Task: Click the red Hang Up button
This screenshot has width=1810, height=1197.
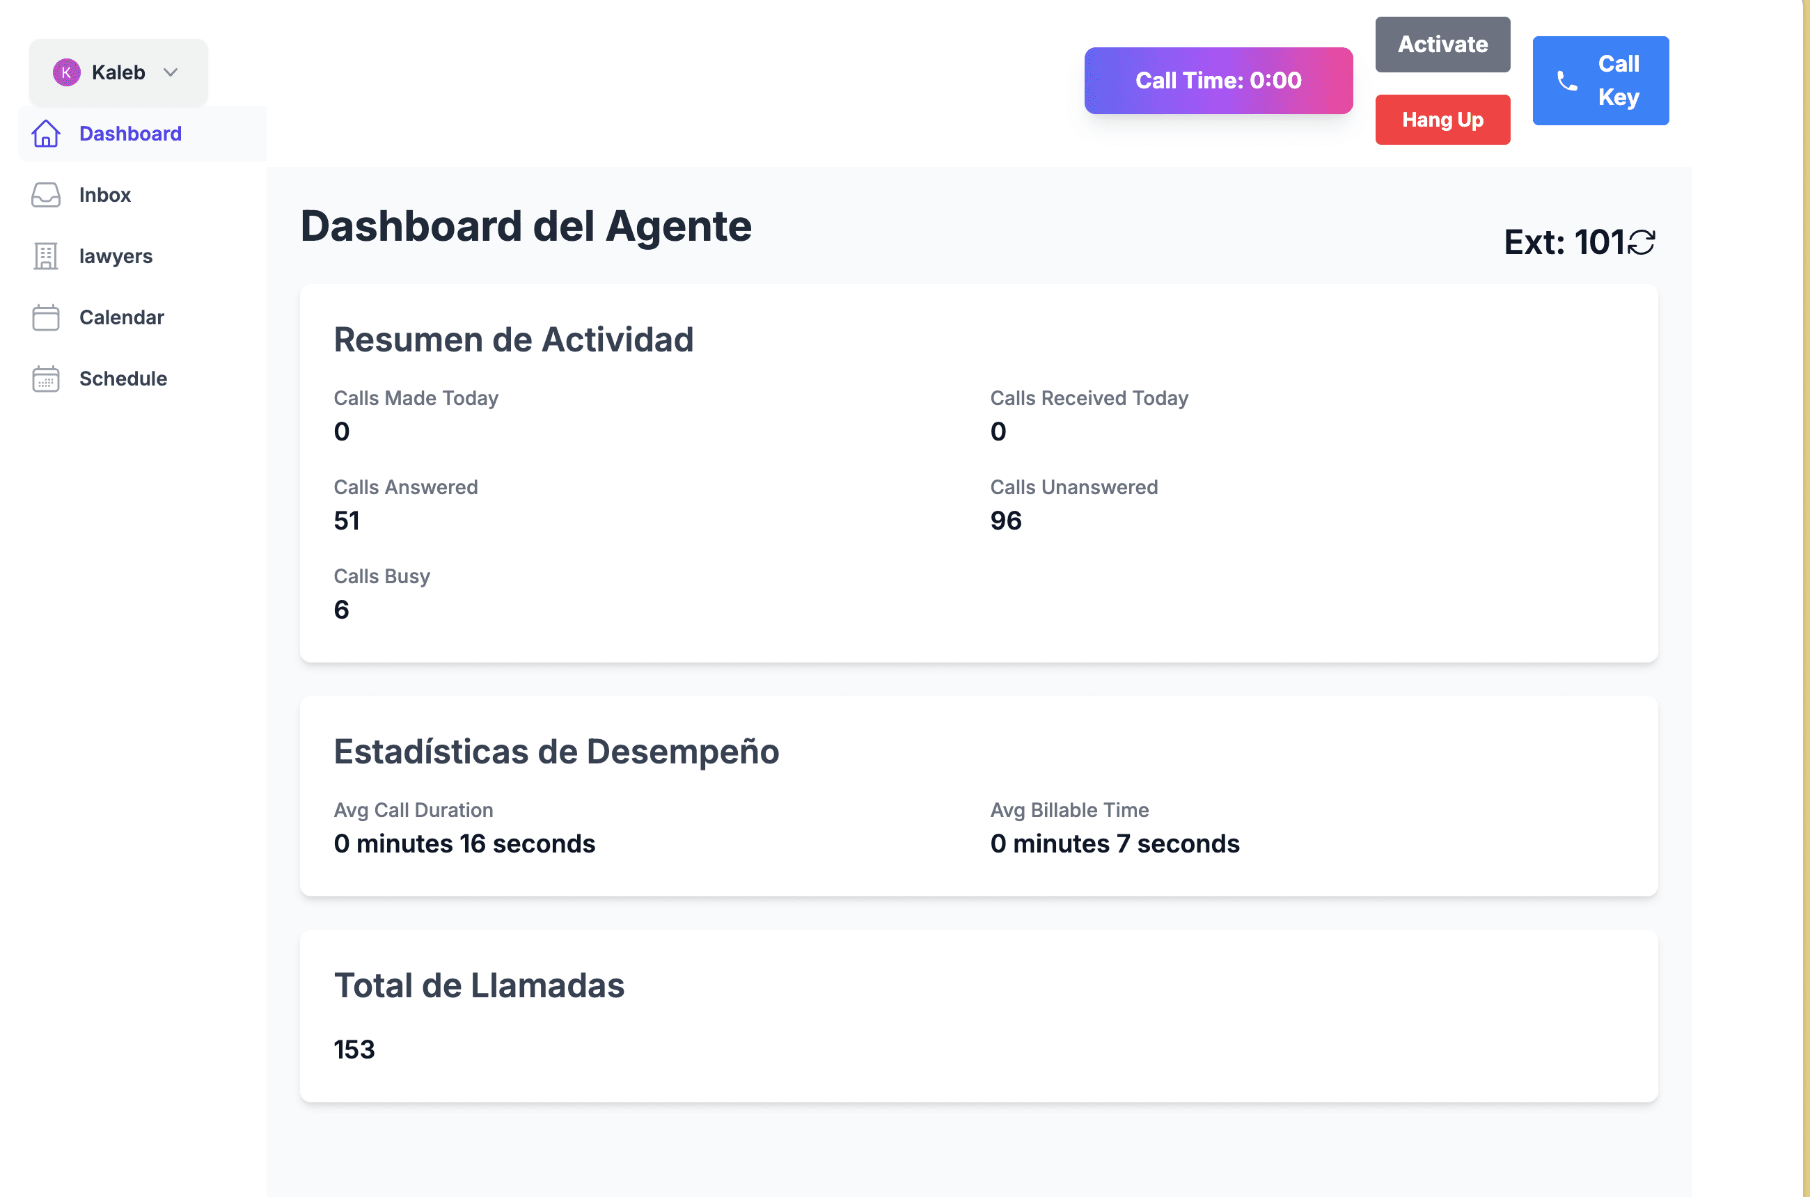Action: [1442, 119]
